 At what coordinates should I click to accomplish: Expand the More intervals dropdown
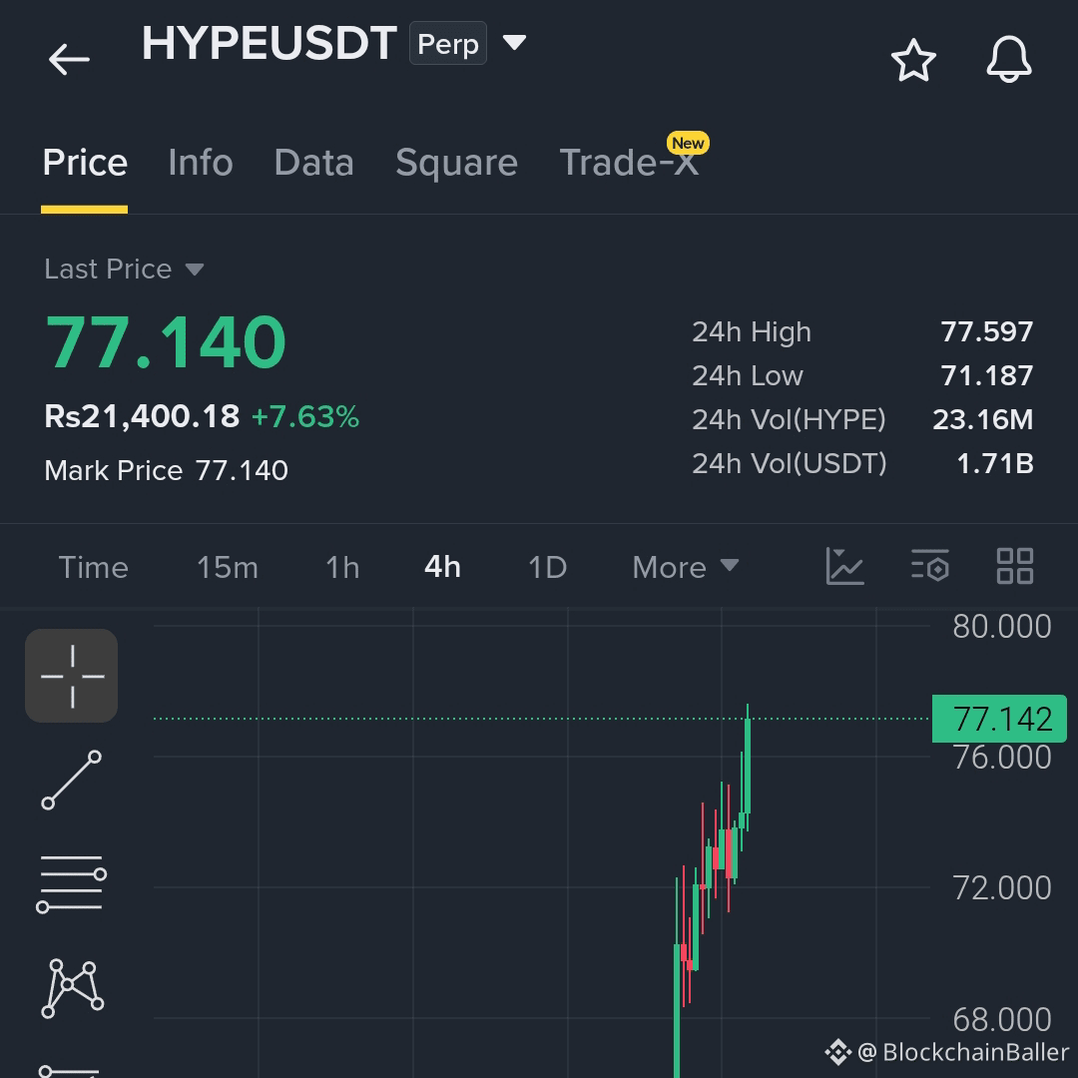coord(686,568)
